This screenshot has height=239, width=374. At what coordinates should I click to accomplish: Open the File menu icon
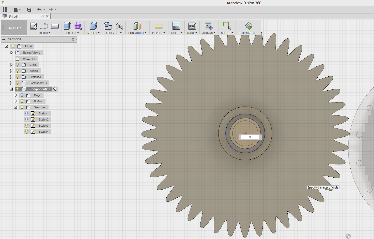16,10
